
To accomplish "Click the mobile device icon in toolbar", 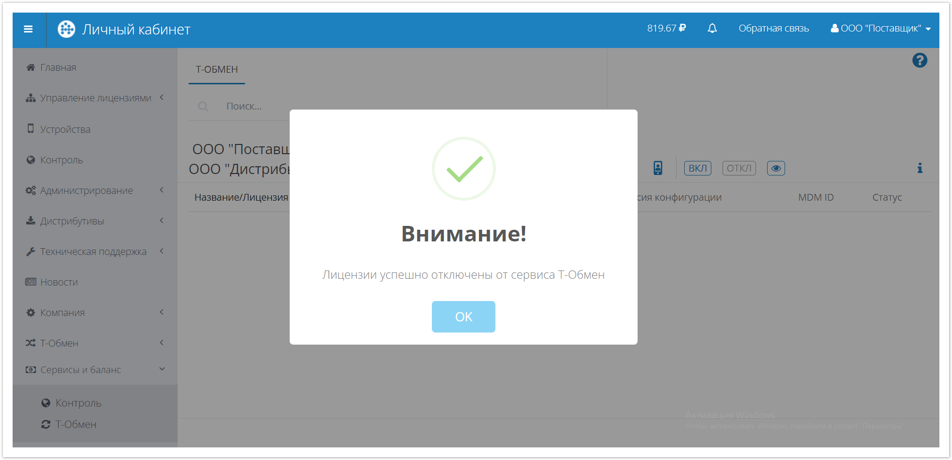I will (x=657, y=168).
